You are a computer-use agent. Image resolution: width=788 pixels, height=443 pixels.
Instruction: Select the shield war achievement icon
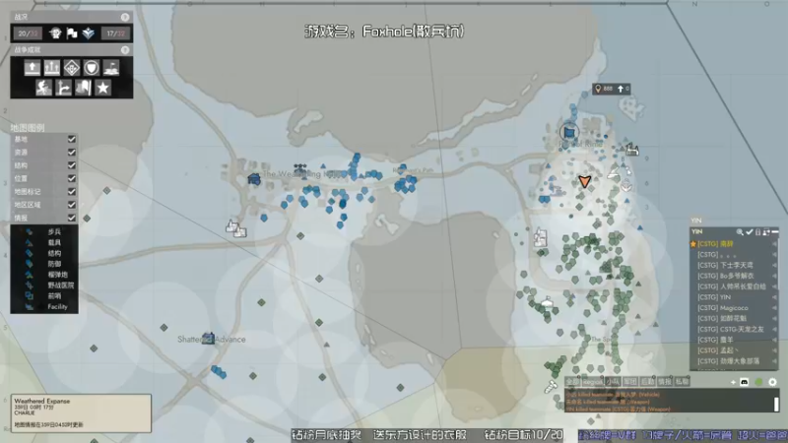coord(92,67)
